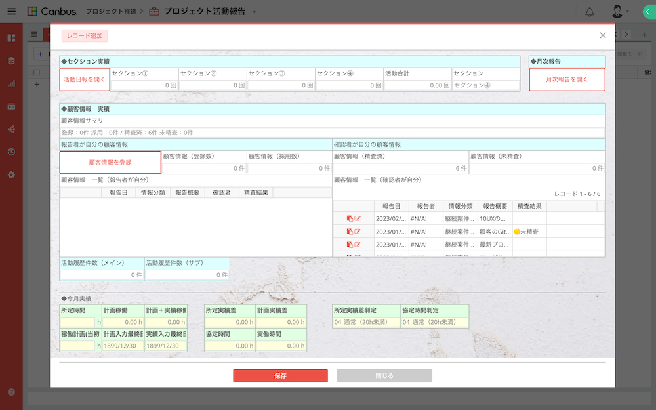Click the history clock sidebar icon

11,152
